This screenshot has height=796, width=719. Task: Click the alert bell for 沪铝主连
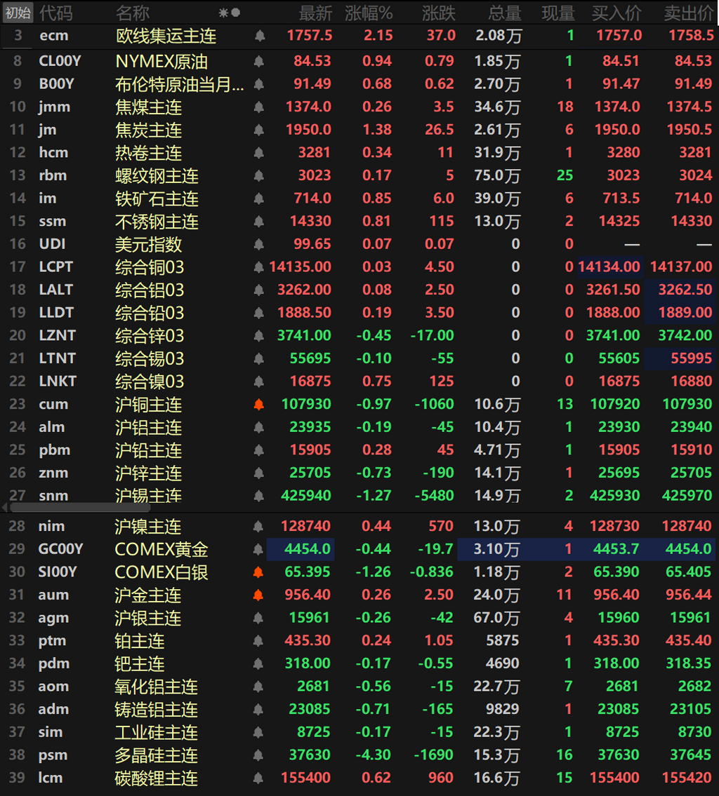258,427
